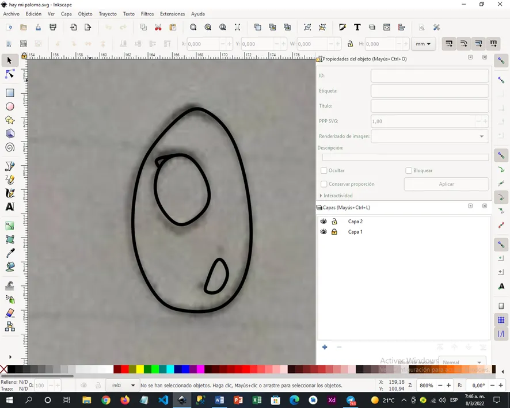
Task: Select the Dropper color picker tool
Action: (x=10, y=253)
